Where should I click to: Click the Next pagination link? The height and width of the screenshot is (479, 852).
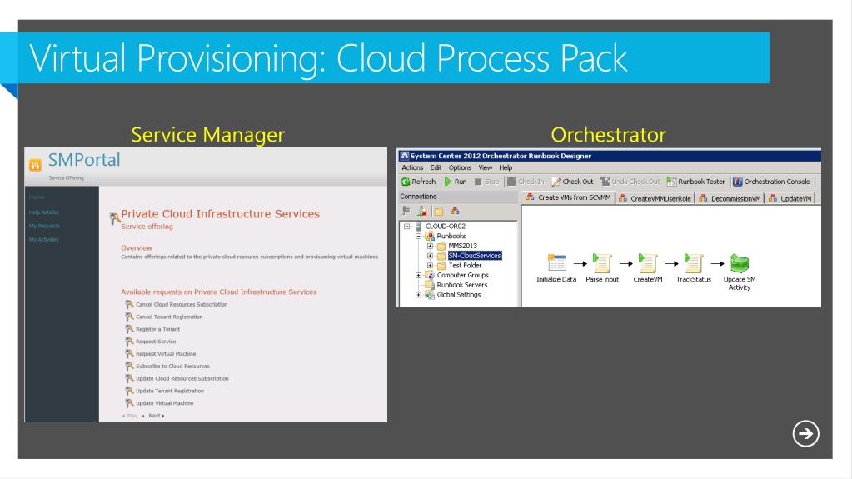pyautogui.click(x=156, y=416)
